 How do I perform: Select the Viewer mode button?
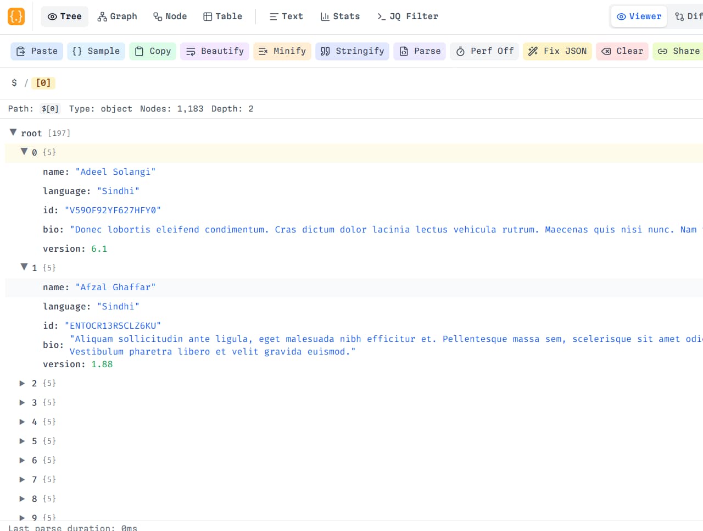pos(639,16)
